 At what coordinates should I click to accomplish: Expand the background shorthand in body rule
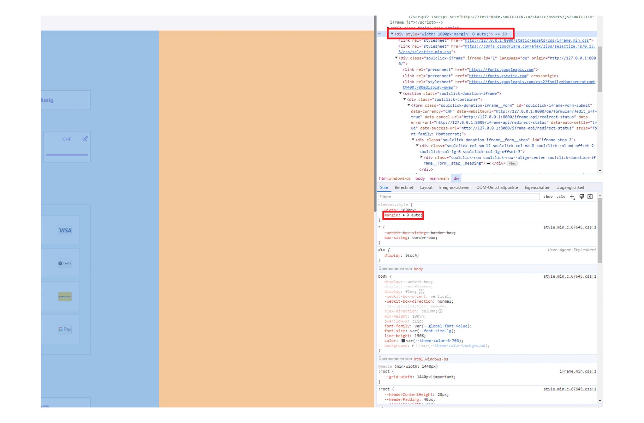click(x=413, y=346)
